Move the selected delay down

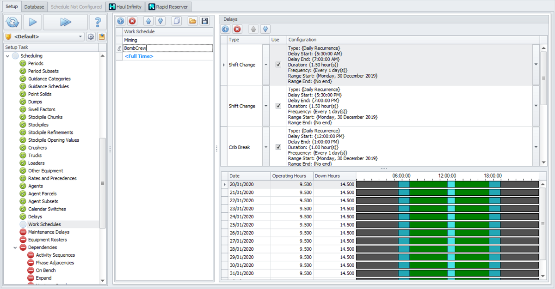(265, 29)
